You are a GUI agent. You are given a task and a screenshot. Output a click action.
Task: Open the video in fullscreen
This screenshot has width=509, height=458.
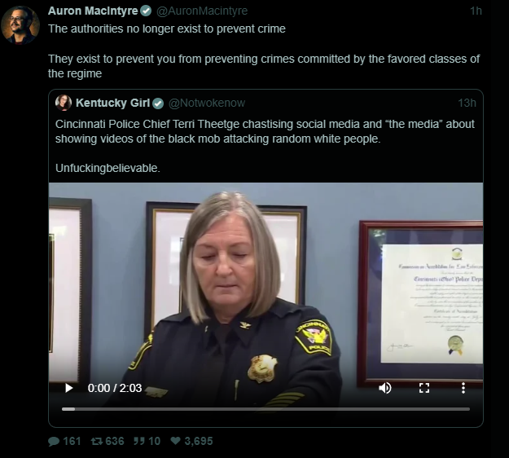click(x=424, y=388)
